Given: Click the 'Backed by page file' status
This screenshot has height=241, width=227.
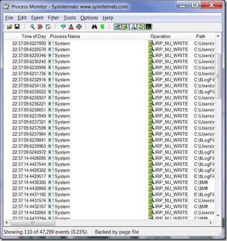Looking at the screenshot, I should [117, 232].
